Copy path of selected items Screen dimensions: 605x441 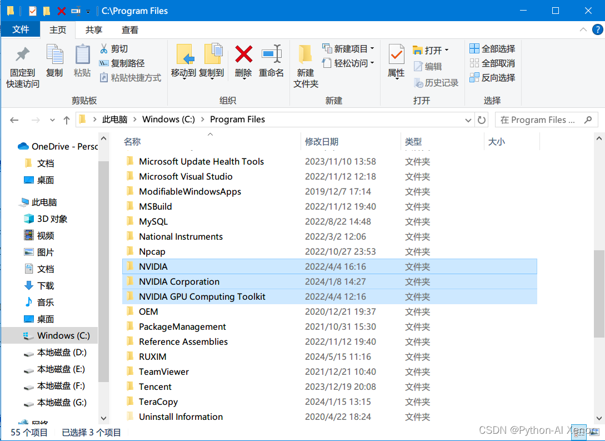point(122,63)
